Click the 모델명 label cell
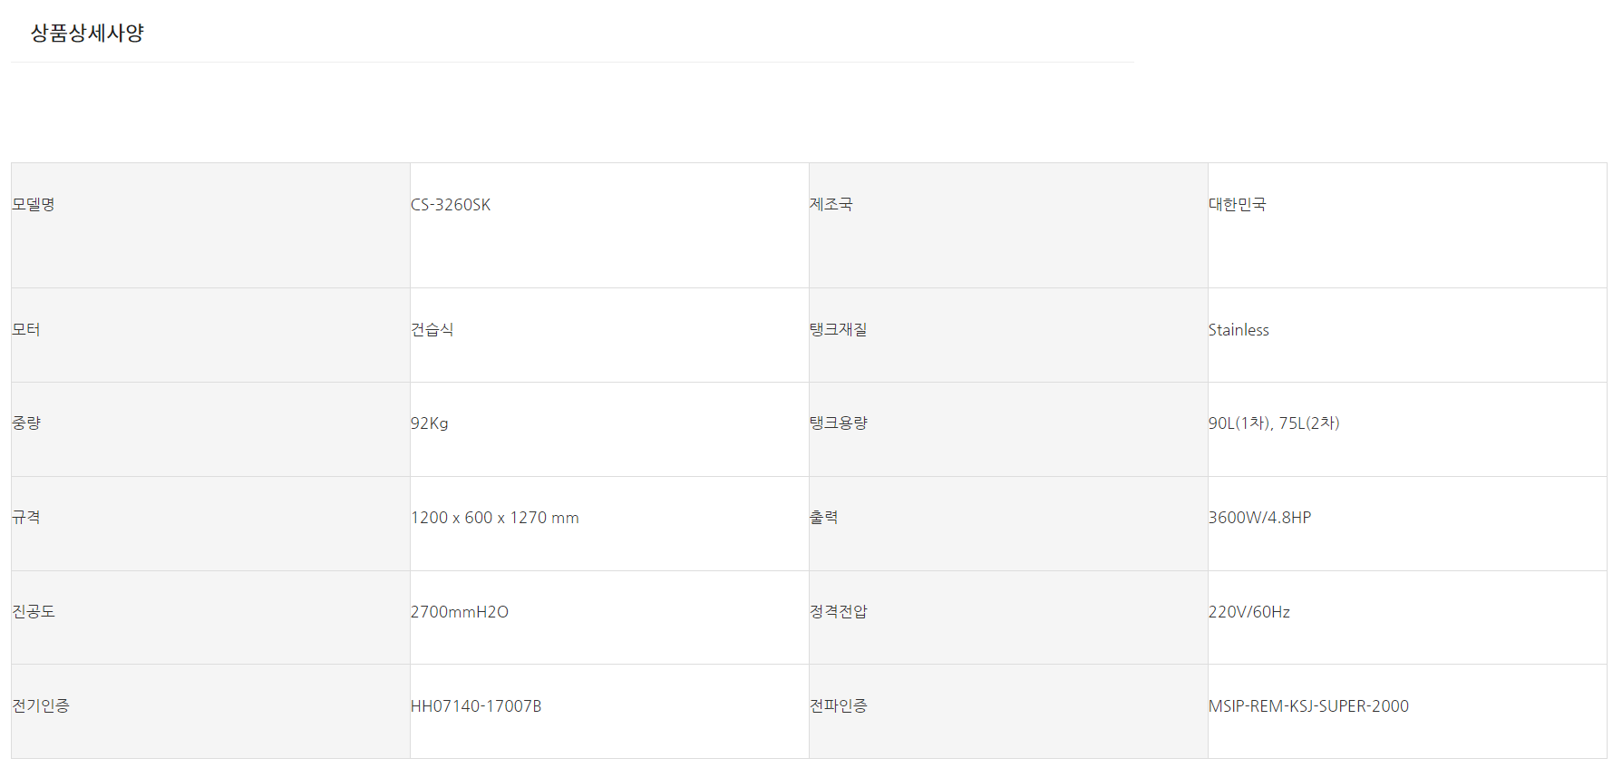The image size is (1613, 768). (x=34, y=205)
